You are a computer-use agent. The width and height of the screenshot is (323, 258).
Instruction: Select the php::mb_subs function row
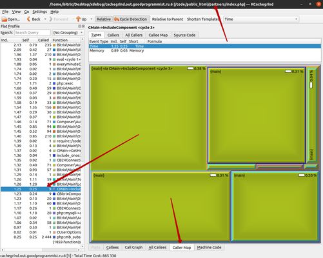[x=41, y=237]
